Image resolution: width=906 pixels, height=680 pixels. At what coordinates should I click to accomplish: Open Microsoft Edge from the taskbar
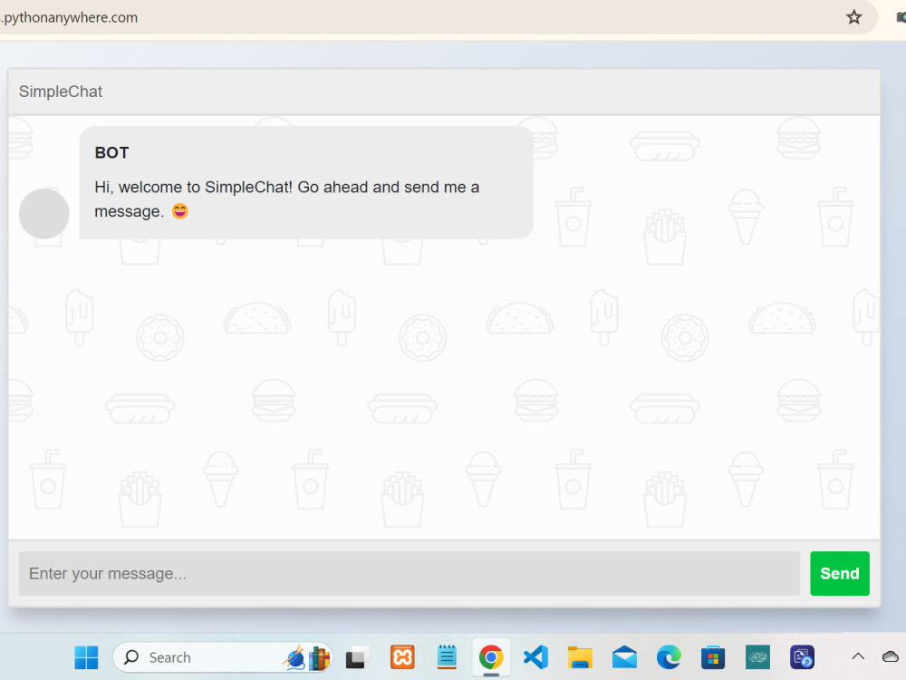pyautogui.click(x=669, y=656)
